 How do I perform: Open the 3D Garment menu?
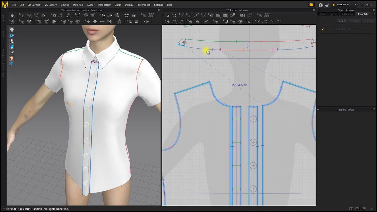click(34, 5)
